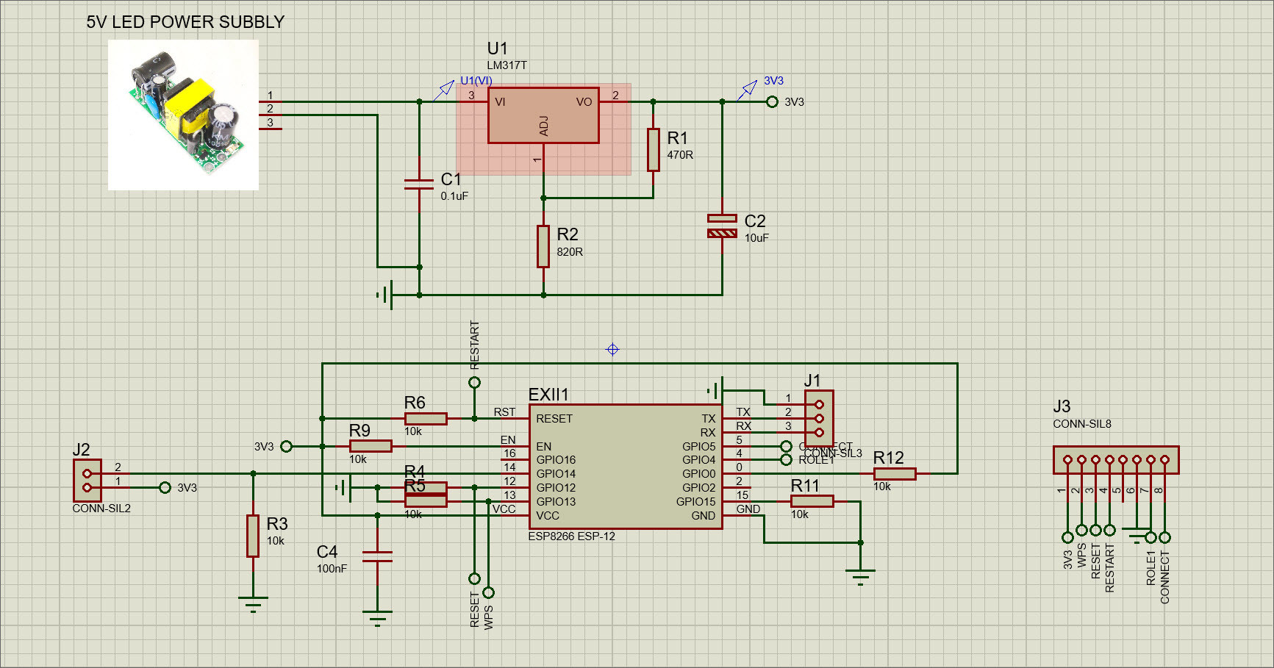Click the sheet origin crosshair marker
The width and height of the screenshot is (1274, 668).
[612, 349]
